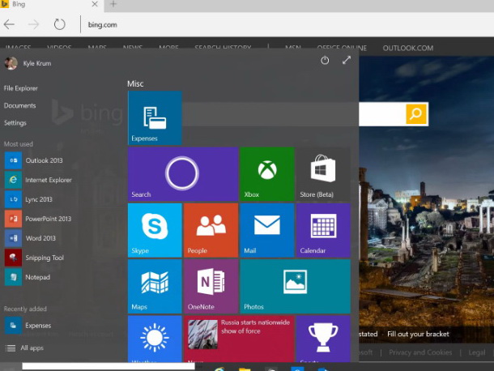Click Fill out your bracket link
494x371 pixels.
(x=418, y=334)
